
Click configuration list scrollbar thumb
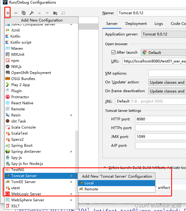[x=77, y=169]
